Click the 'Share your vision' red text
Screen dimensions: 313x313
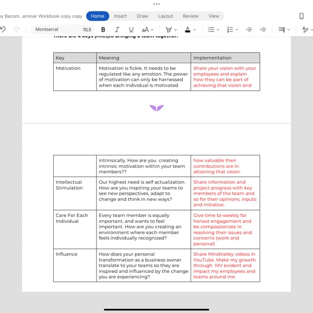pos(224,77)
